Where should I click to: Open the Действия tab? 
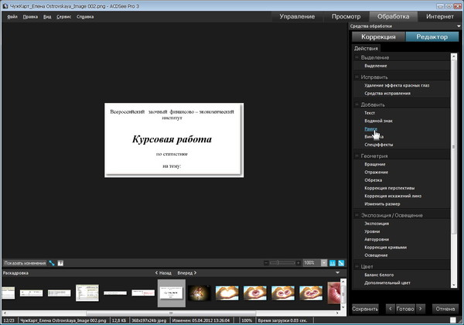coord(366,48)
